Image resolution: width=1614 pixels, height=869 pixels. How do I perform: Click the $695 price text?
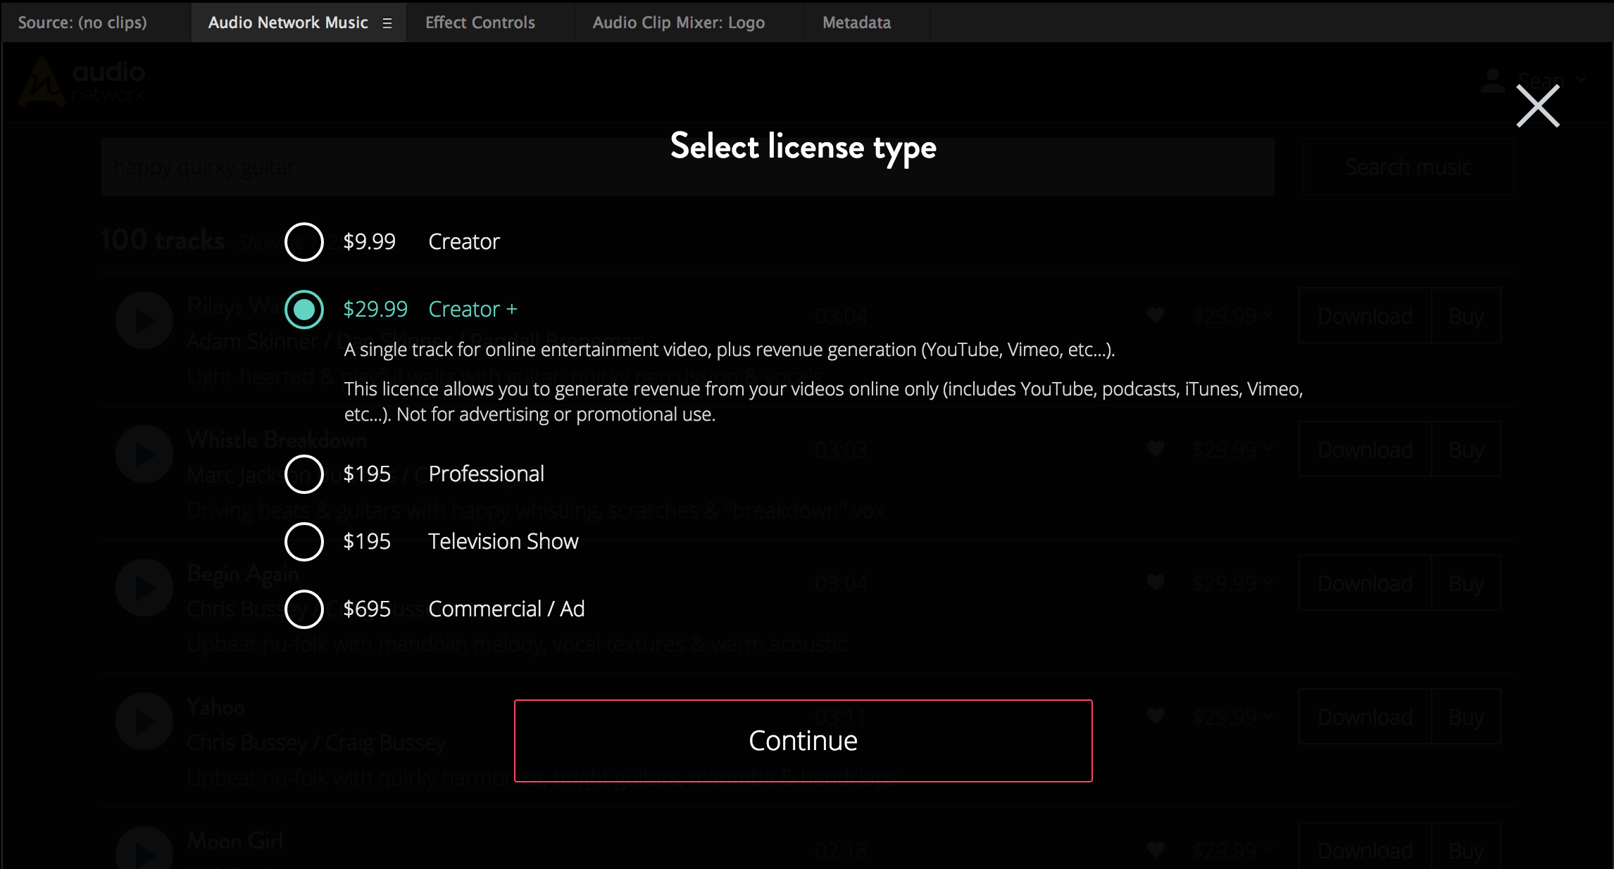click(367, 609)
